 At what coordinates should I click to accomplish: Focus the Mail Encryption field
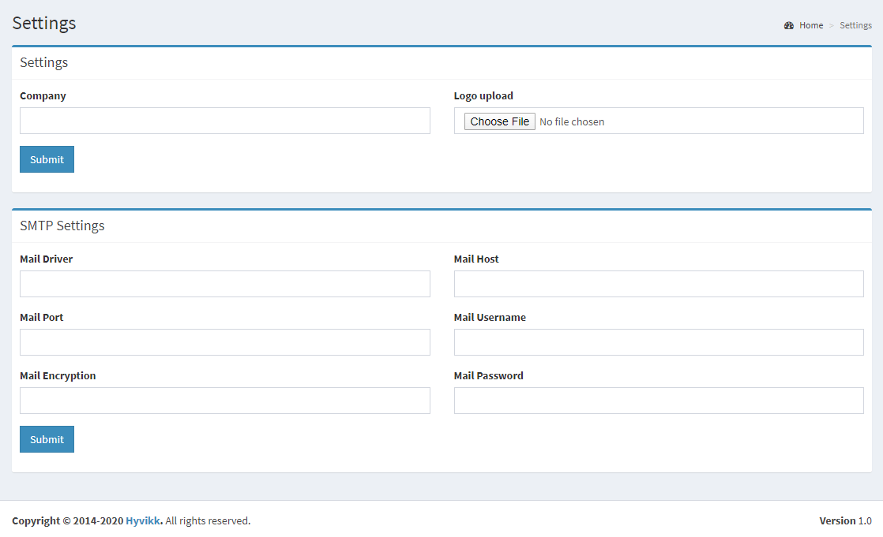click(x=224, y=401)
